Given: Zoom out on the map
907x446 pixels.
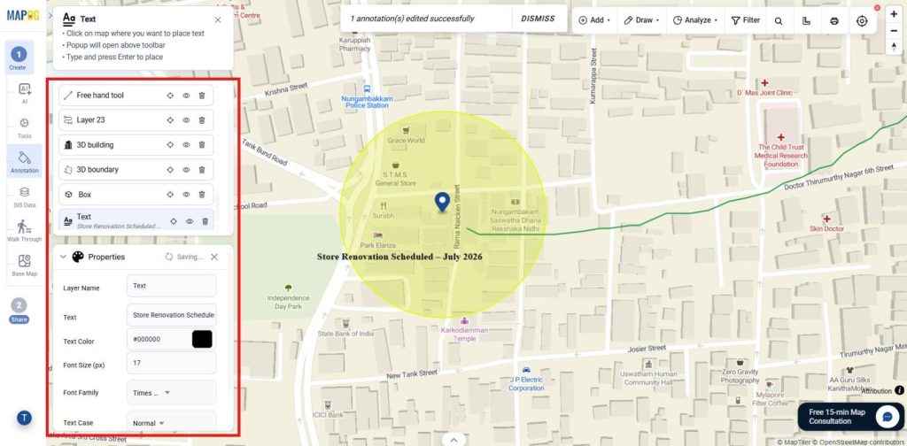Looking at the screenshot, I should click(895, 31).
